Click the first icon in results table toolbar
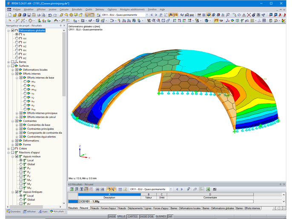 72,189
